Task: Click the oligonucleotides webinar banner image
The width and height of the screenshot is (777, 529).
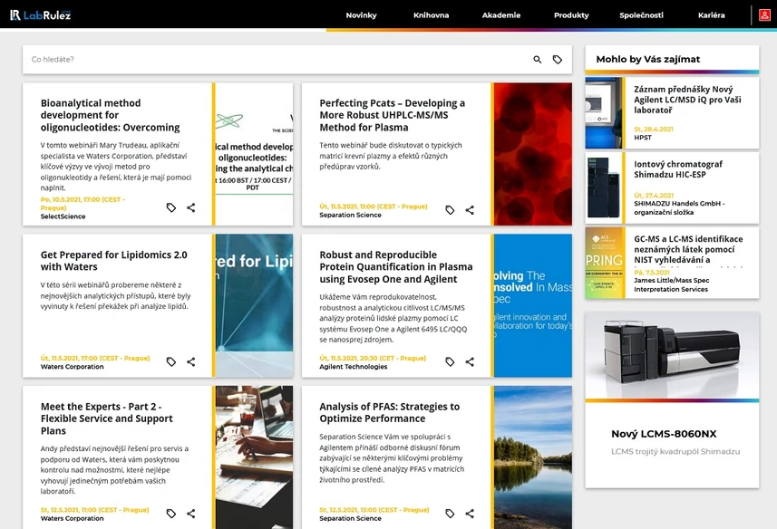Action: coord(254,154)
